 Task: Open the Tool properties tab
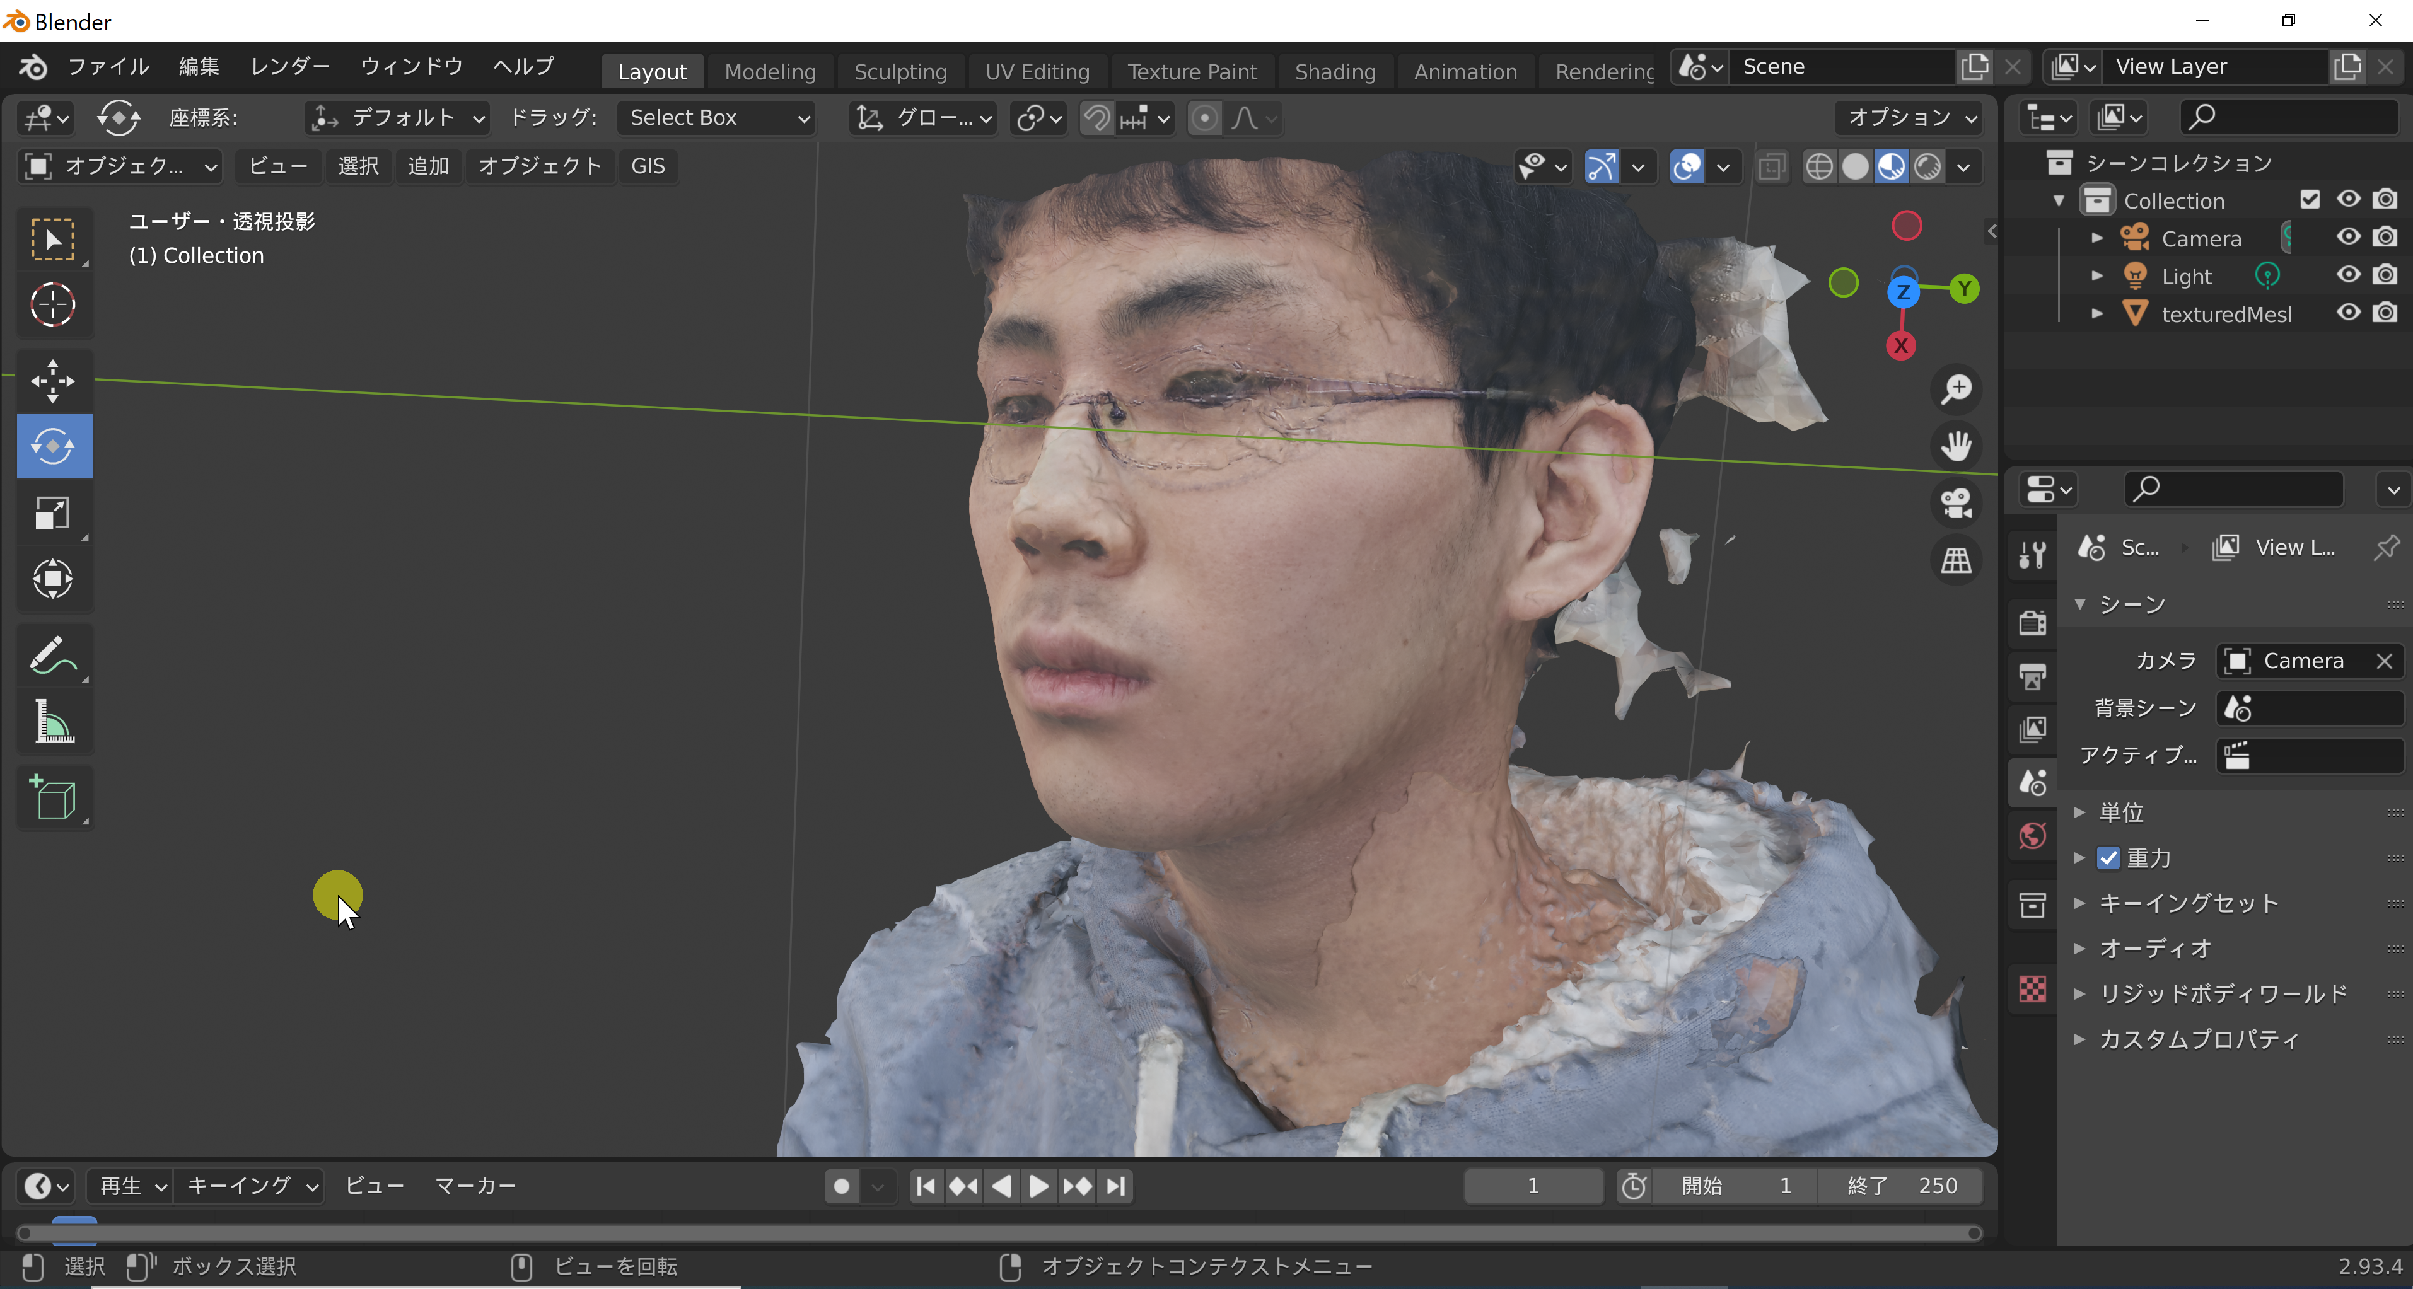click(2032, 554)
